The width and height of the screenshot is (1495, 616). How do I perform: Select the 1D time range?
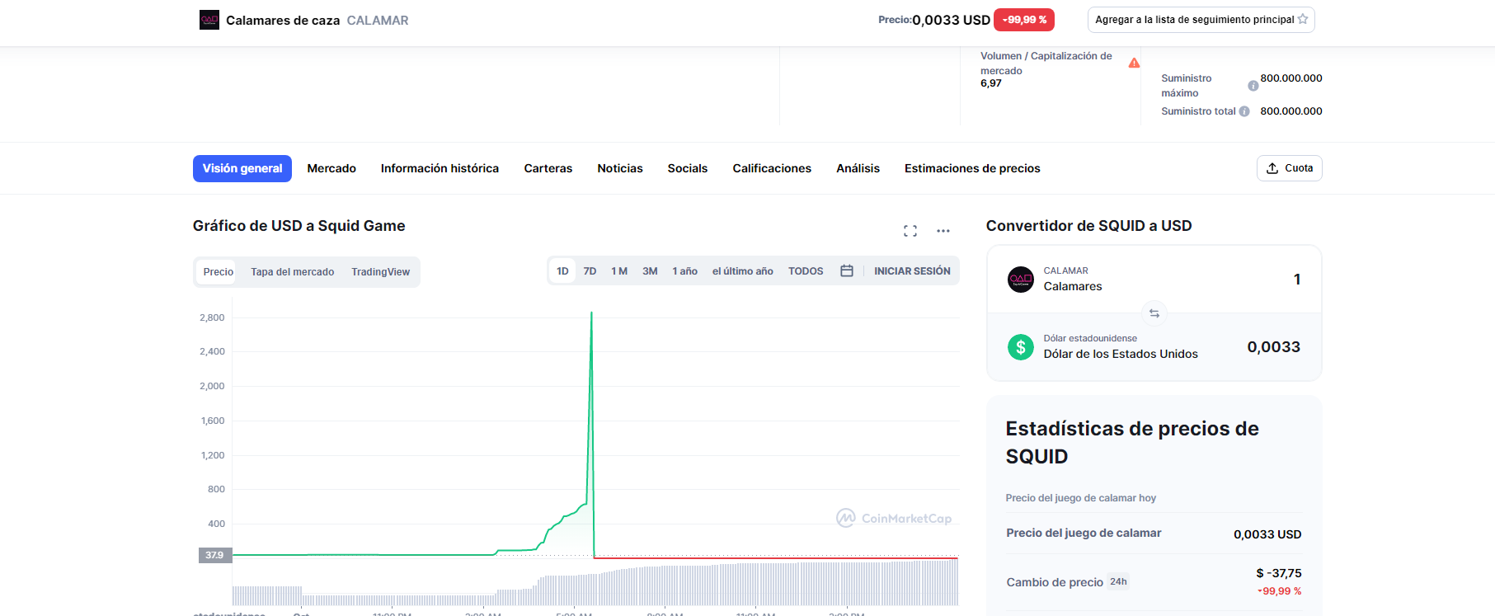[562, 270]
